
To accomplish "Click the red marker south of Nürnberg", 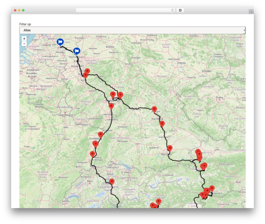I will click(x=162, y=124).
